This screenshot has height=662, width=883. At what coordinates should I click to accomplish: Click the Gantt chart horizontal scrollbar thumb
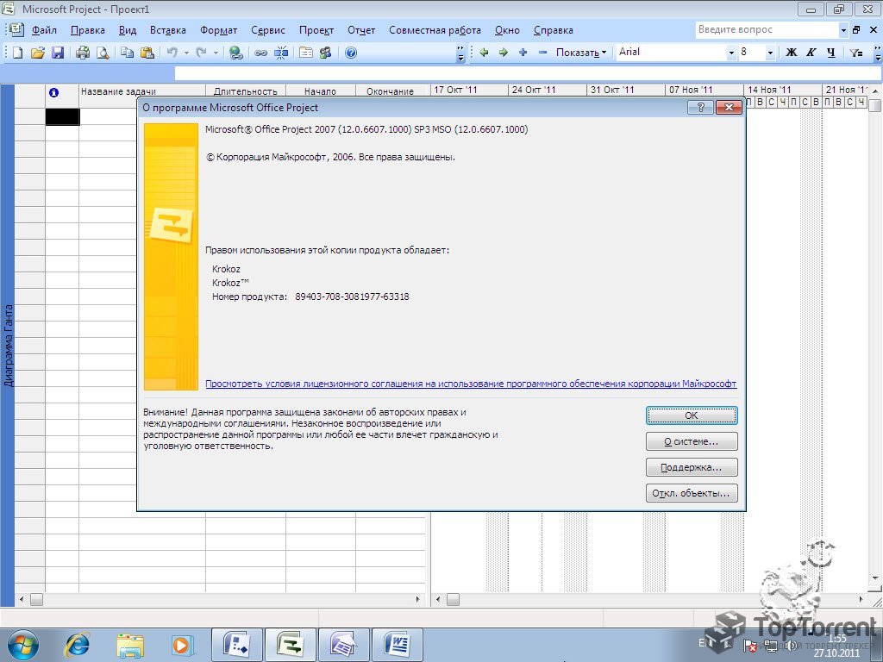454,600
